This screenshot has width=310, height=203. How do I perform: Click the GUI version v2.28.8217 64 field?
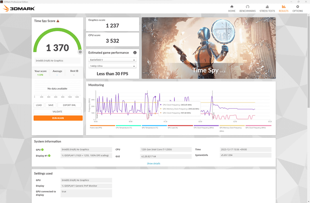pyautogui.click(x=166, y=156)
